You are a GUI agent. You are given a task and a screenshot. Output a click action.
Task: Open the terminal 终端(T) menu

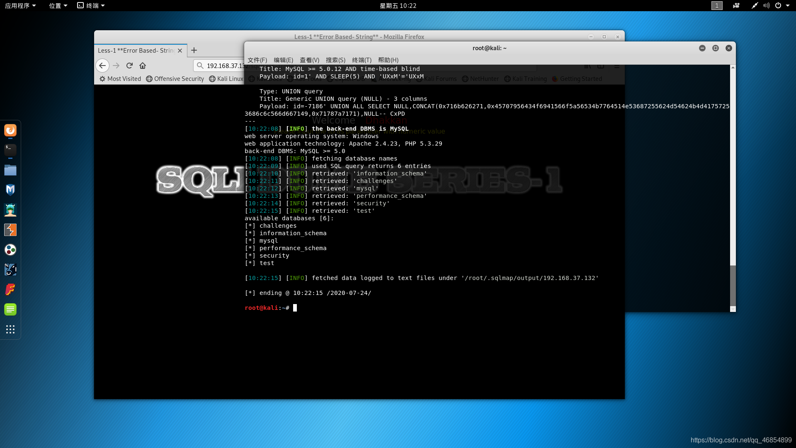(x=362, y=60)
